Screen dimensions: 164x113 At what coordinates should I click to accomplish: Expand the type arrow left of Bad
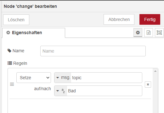(x=58, y=91)
